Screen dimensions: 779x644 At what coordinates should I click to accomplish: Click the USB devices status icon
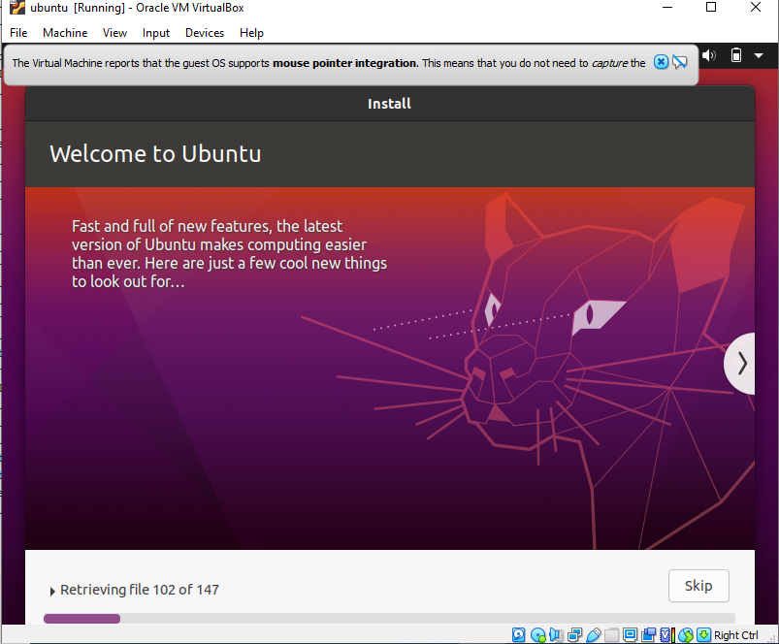(x=594, y=635)
